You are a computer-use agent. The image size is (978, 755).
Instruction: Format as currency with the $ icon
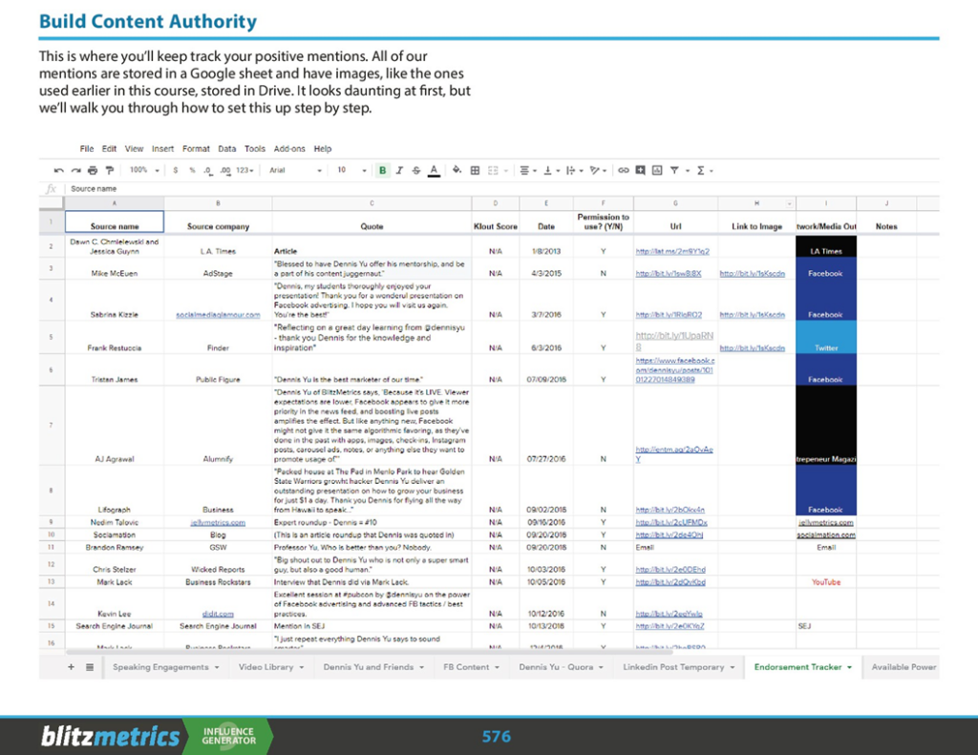pyautogui.click(x=176, y=170)
